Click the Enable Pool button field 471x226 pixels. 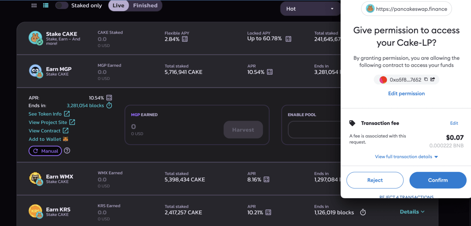click(314, 130)
